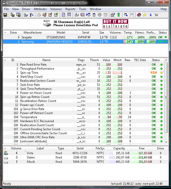This screenshot has width=171, height=189.
Task: Open the Tools menu
Action: pyautogui.click(x=83, y=9)
